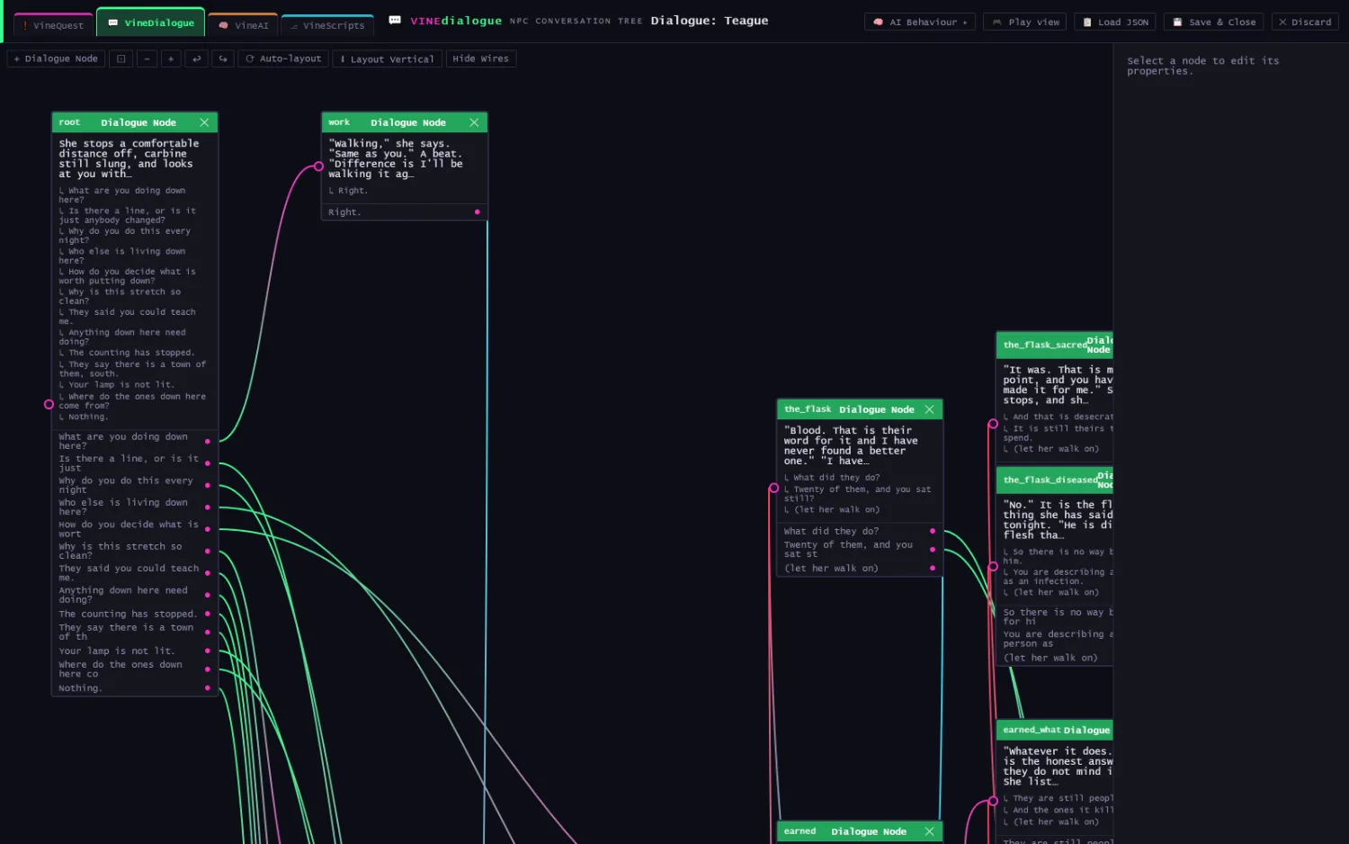The width and height of the screenshot is (1349, 844).
Task: Toggle Hide Wires
Action: (x=480, y=58)
